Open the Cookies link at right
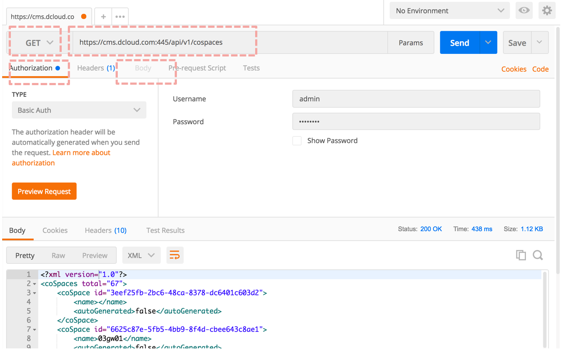562x351 pixels. (x=513, y=69)
